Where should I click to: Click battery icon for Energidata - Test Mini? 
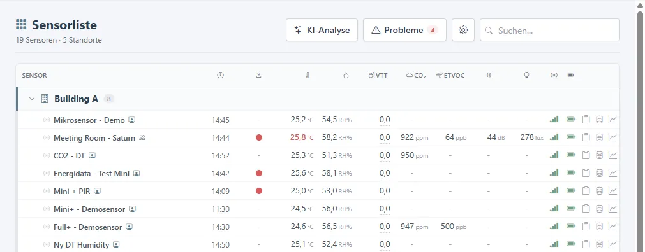[x=571, y=173]
